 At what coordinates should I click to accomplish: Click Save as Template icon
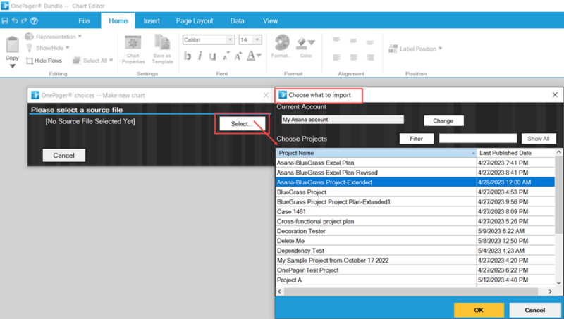click(163, 49)
